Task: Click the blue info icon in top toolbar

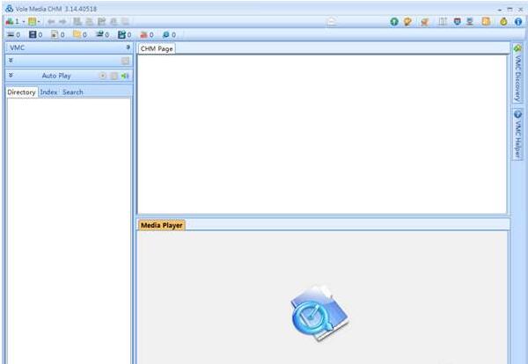Action: pyautogui.click(x=518, y=21)
